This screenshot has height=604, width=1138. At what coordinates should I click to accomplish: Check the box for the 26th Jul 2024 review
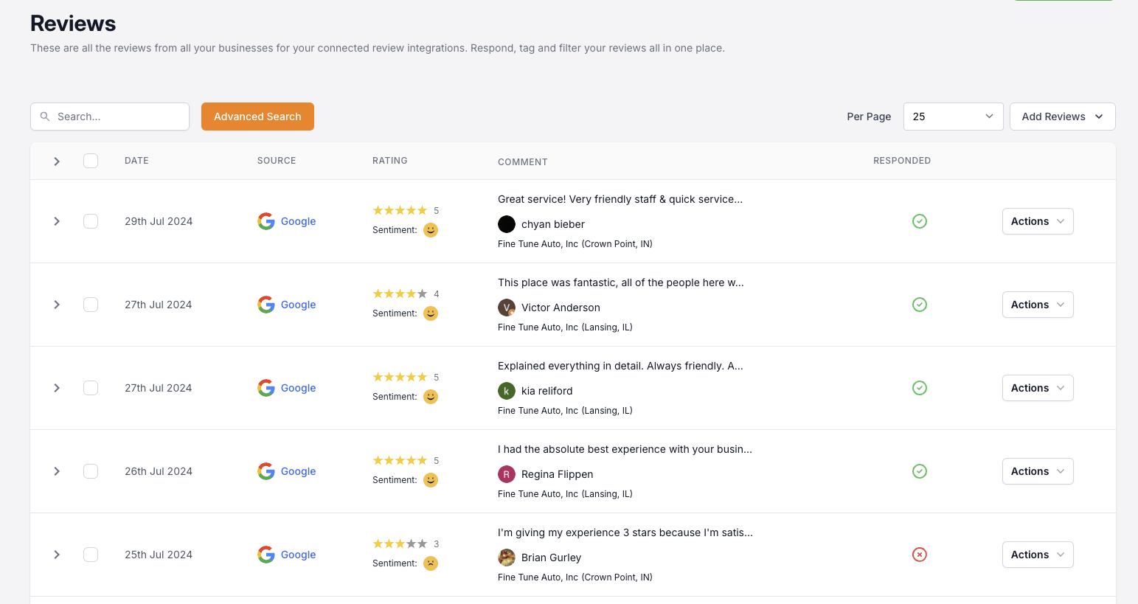point(91,471)
